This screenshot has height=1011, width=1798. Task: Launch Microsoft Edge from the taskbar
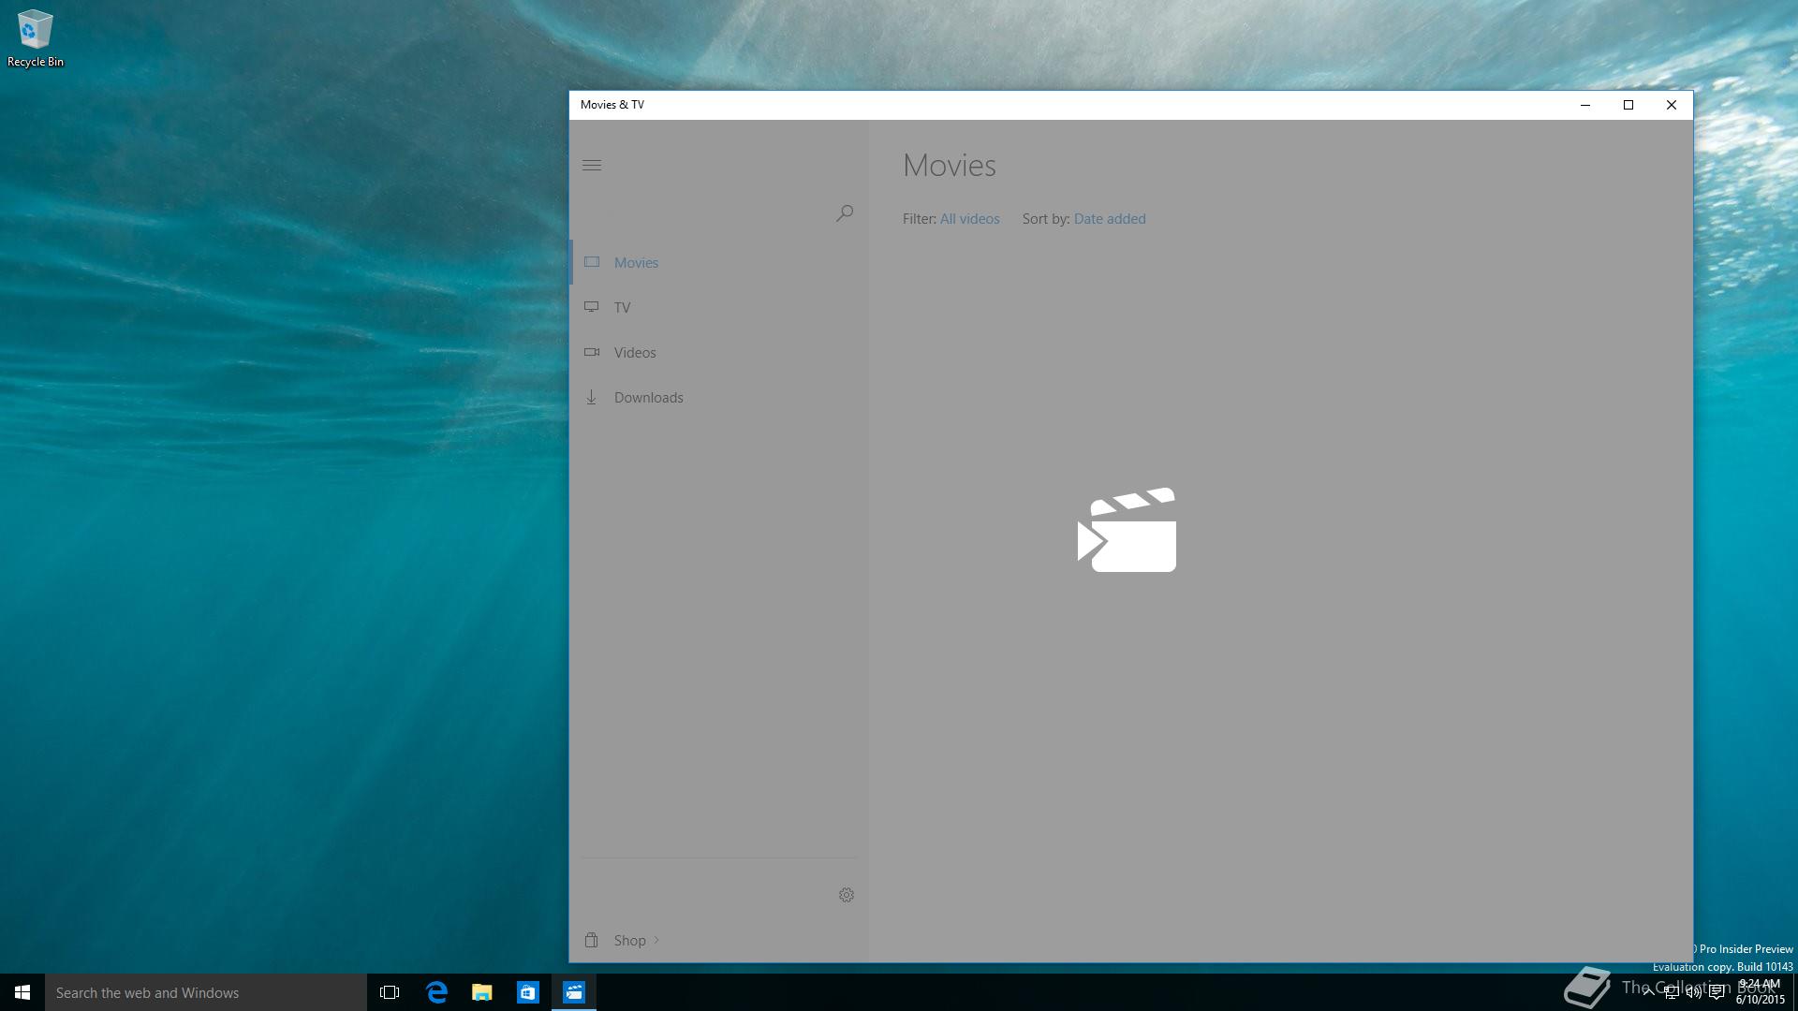click(x=435, y=992)
